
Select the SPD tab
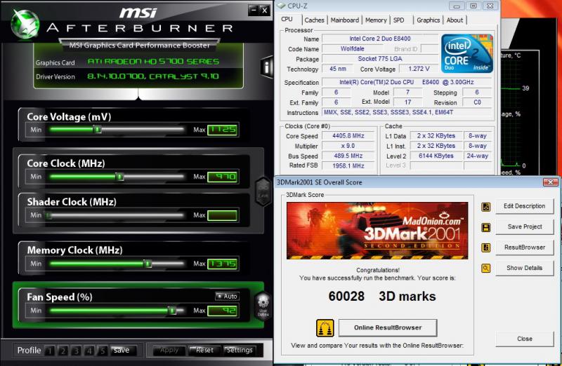coord(398,20)
